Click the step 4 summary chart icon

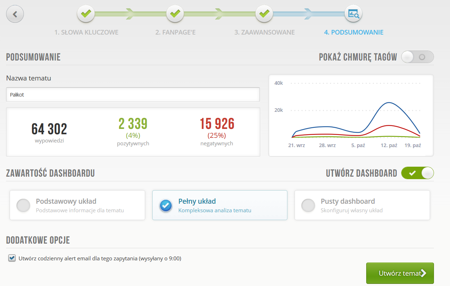click(353, 14)
